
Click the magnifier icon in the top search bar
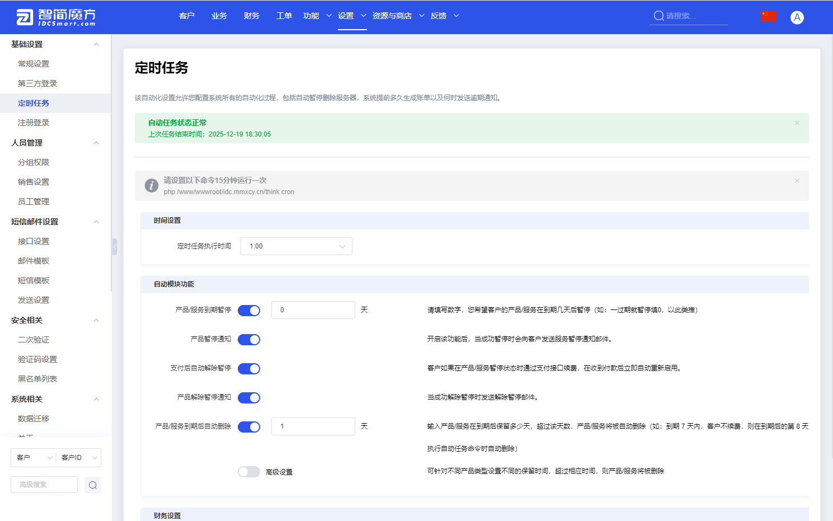click(x=658, y=16)
